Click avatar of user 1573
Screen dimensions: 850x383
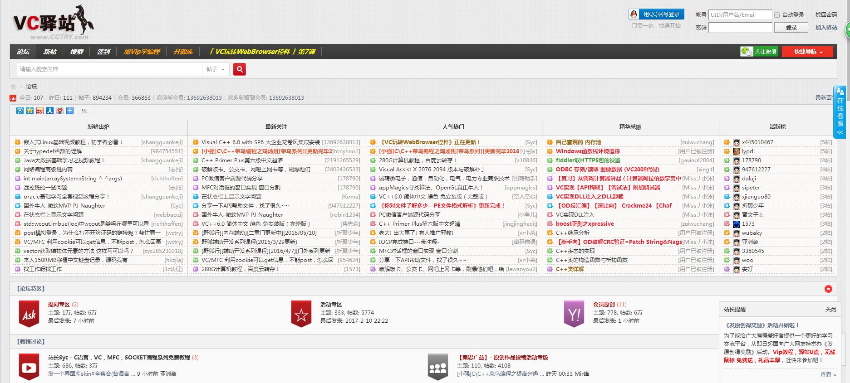736,224
